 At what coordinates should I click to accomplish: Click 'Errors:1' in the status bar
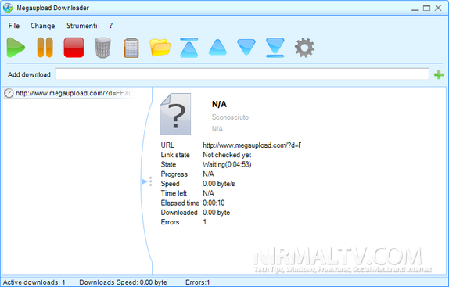pos(198,282)
